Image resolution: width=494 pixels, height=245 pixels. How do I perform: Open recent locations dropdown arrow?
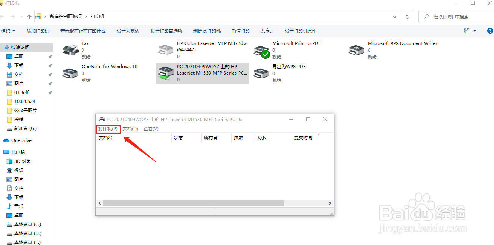pyautogui.click(x=21, y=17)
